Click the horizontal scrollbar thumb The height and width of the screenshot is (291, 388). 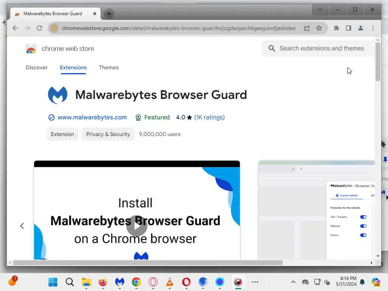point(148,263)
